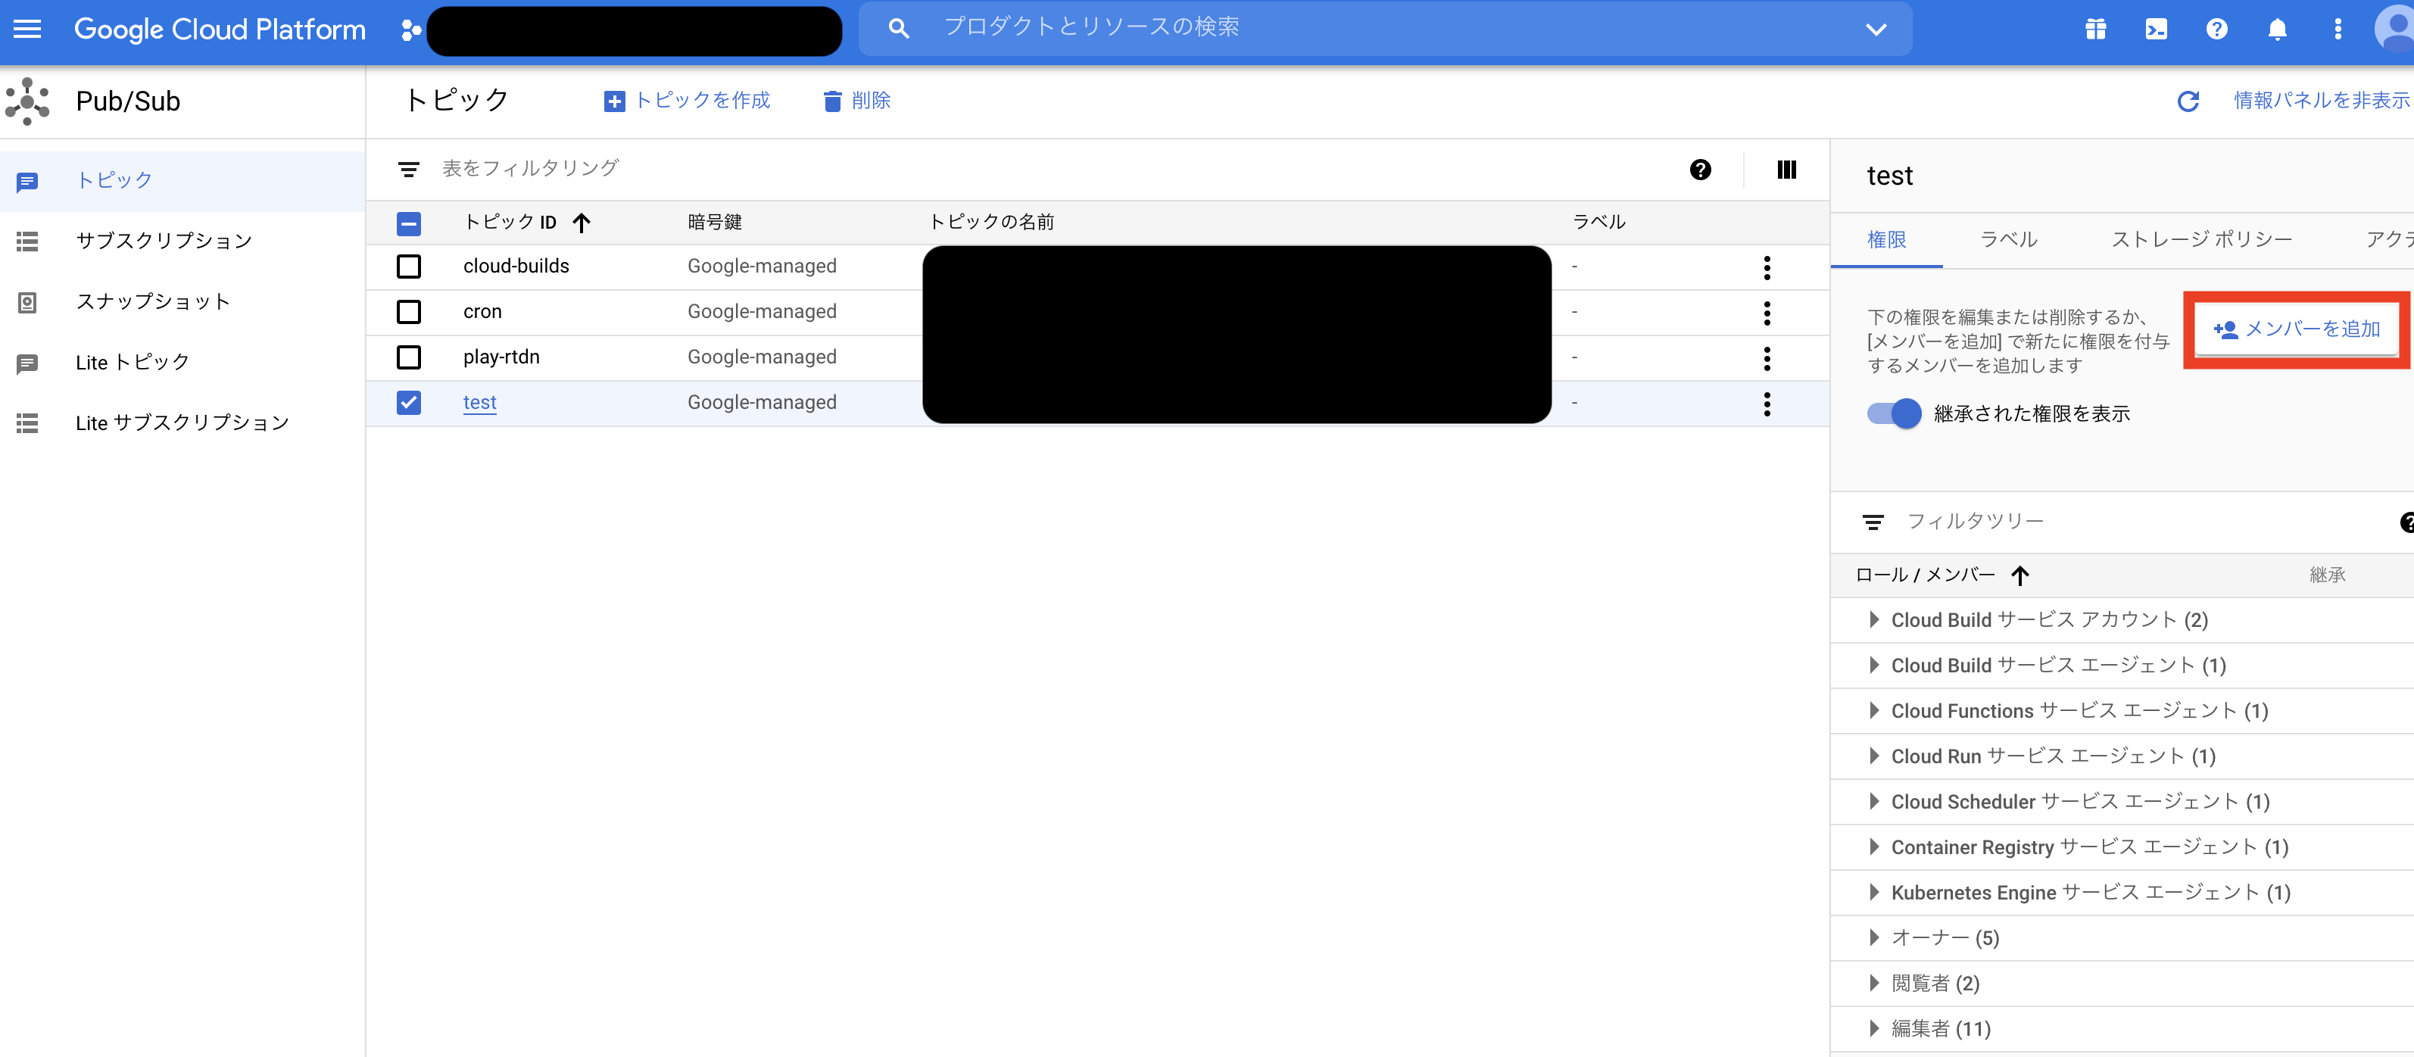Open the hamburger navigation menu
The height and width of the screenshot is (1057, 2414).
point(27,29)
